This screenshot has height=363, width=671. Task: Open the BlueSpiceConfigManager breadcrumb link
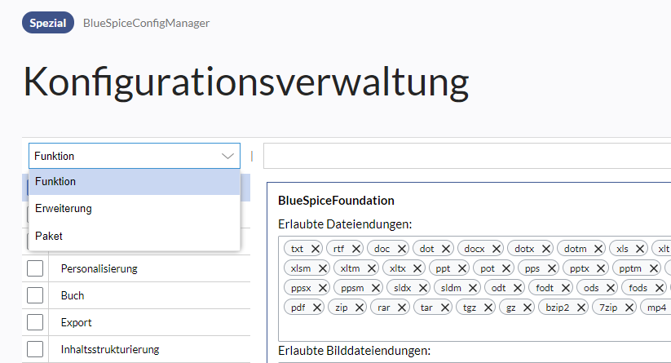point(146,23)
